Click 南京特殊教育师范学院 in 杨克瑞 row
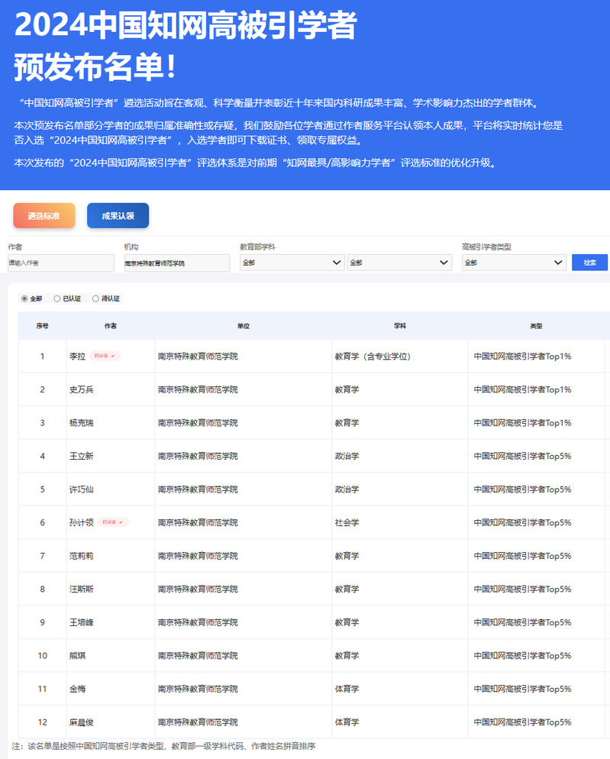This screenshot has width=610, height=759. pyautogui.click(x=198, y=422)
